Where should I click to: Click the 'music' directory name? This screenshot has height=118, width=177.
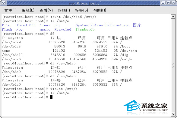tap(45, 30)
